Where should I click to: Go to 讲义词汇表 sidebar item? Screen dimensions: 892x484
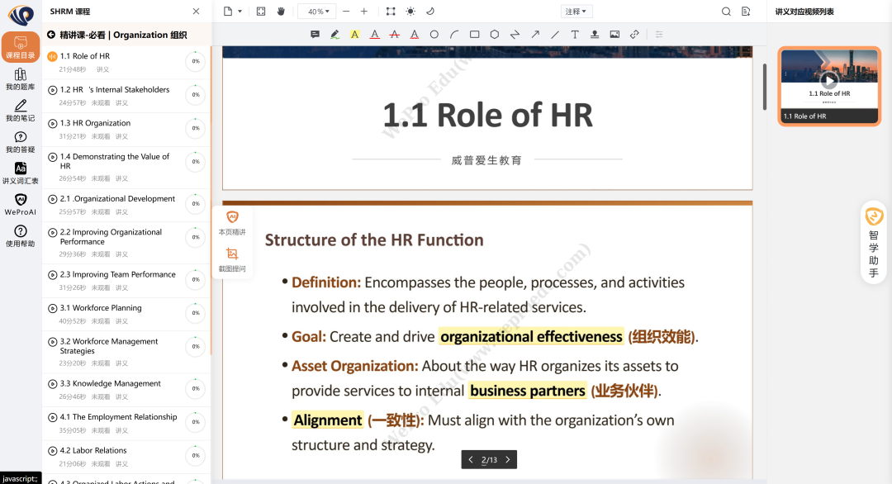pyautogui.click(x=21, y=173)
